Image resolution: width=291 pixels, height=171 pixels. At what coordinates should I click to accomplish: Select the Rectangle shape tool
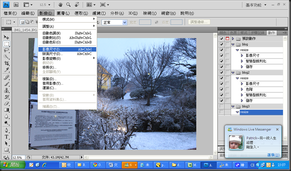6,150
